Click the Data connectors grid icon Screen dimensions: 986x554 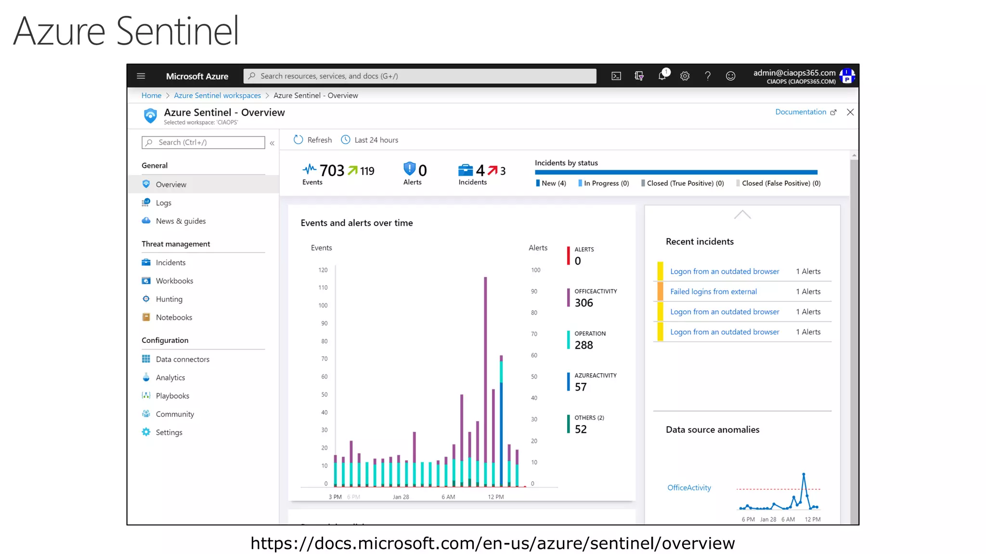(146, 359)
